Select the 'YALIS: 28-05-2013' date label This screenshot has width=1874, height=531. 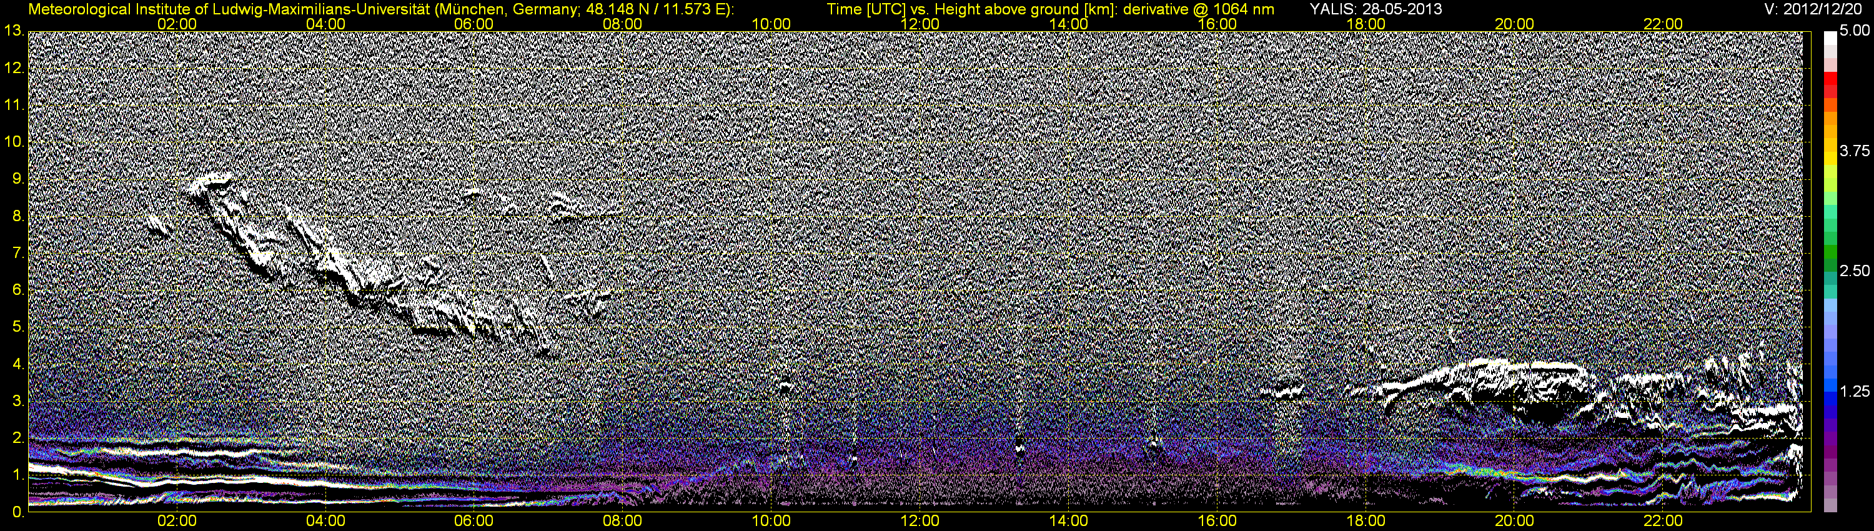tap(1376, 9)
